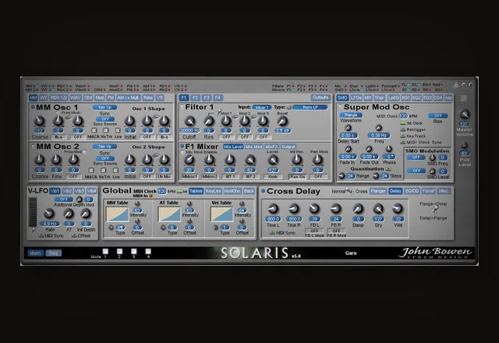
Task: Toggle the Mute 3 checkbox
Action: coord(133,252)
